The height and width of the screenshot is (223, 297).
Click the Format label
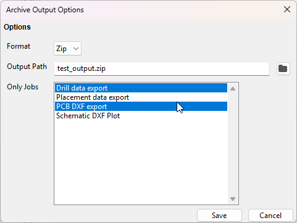[x=19, y=46]
